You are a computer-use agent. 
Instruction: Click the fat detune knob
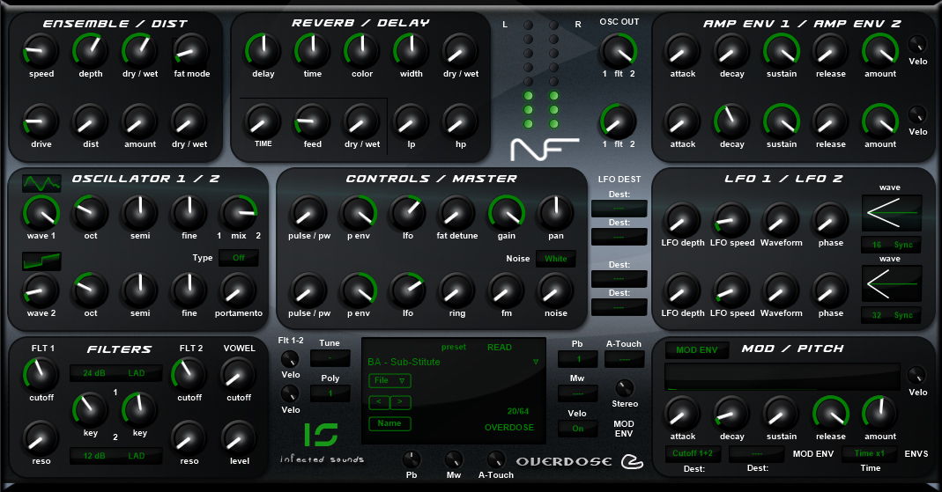[456, 213]
